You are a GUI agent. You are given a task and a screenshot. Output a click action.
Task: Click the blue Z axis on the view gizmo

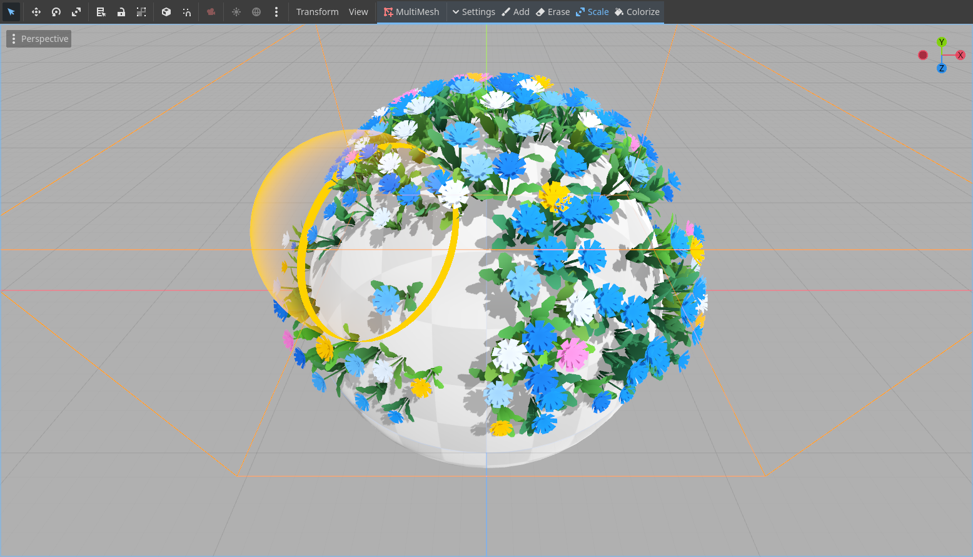tap(942, 68)
